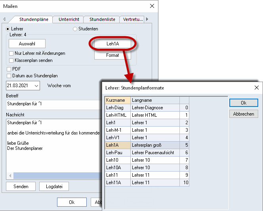Click the Nachricht horizontal scrollbar thumb
This screenshot has width=263, height=211.
pos(57,176)
